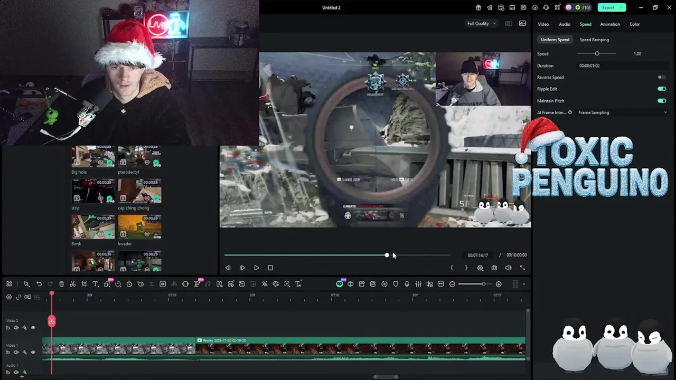Switch to the Video properties tab
Screen dimensions: 676x380
[x=543, y=24]
